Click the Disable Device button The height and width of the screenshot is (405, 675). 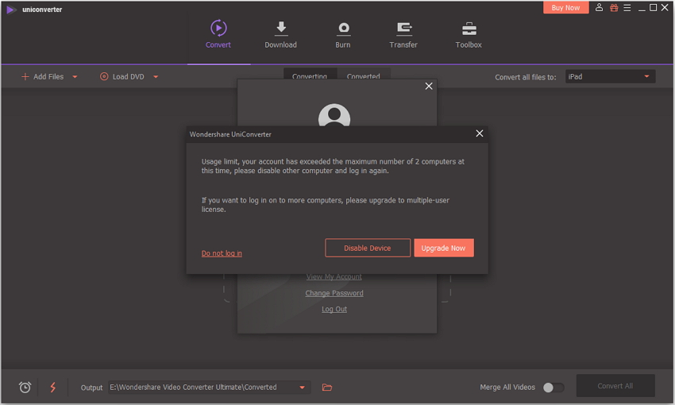[x=368, y=248]
